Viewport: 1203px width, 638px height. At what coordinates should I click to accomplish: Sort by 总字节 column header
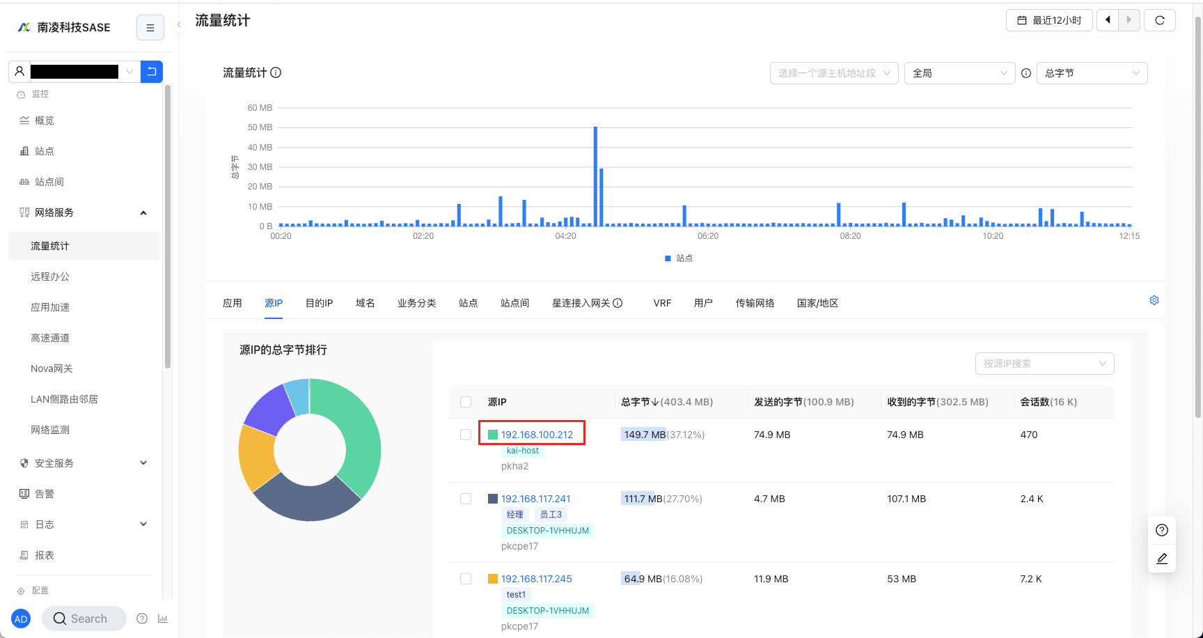(x=667, y=402)
